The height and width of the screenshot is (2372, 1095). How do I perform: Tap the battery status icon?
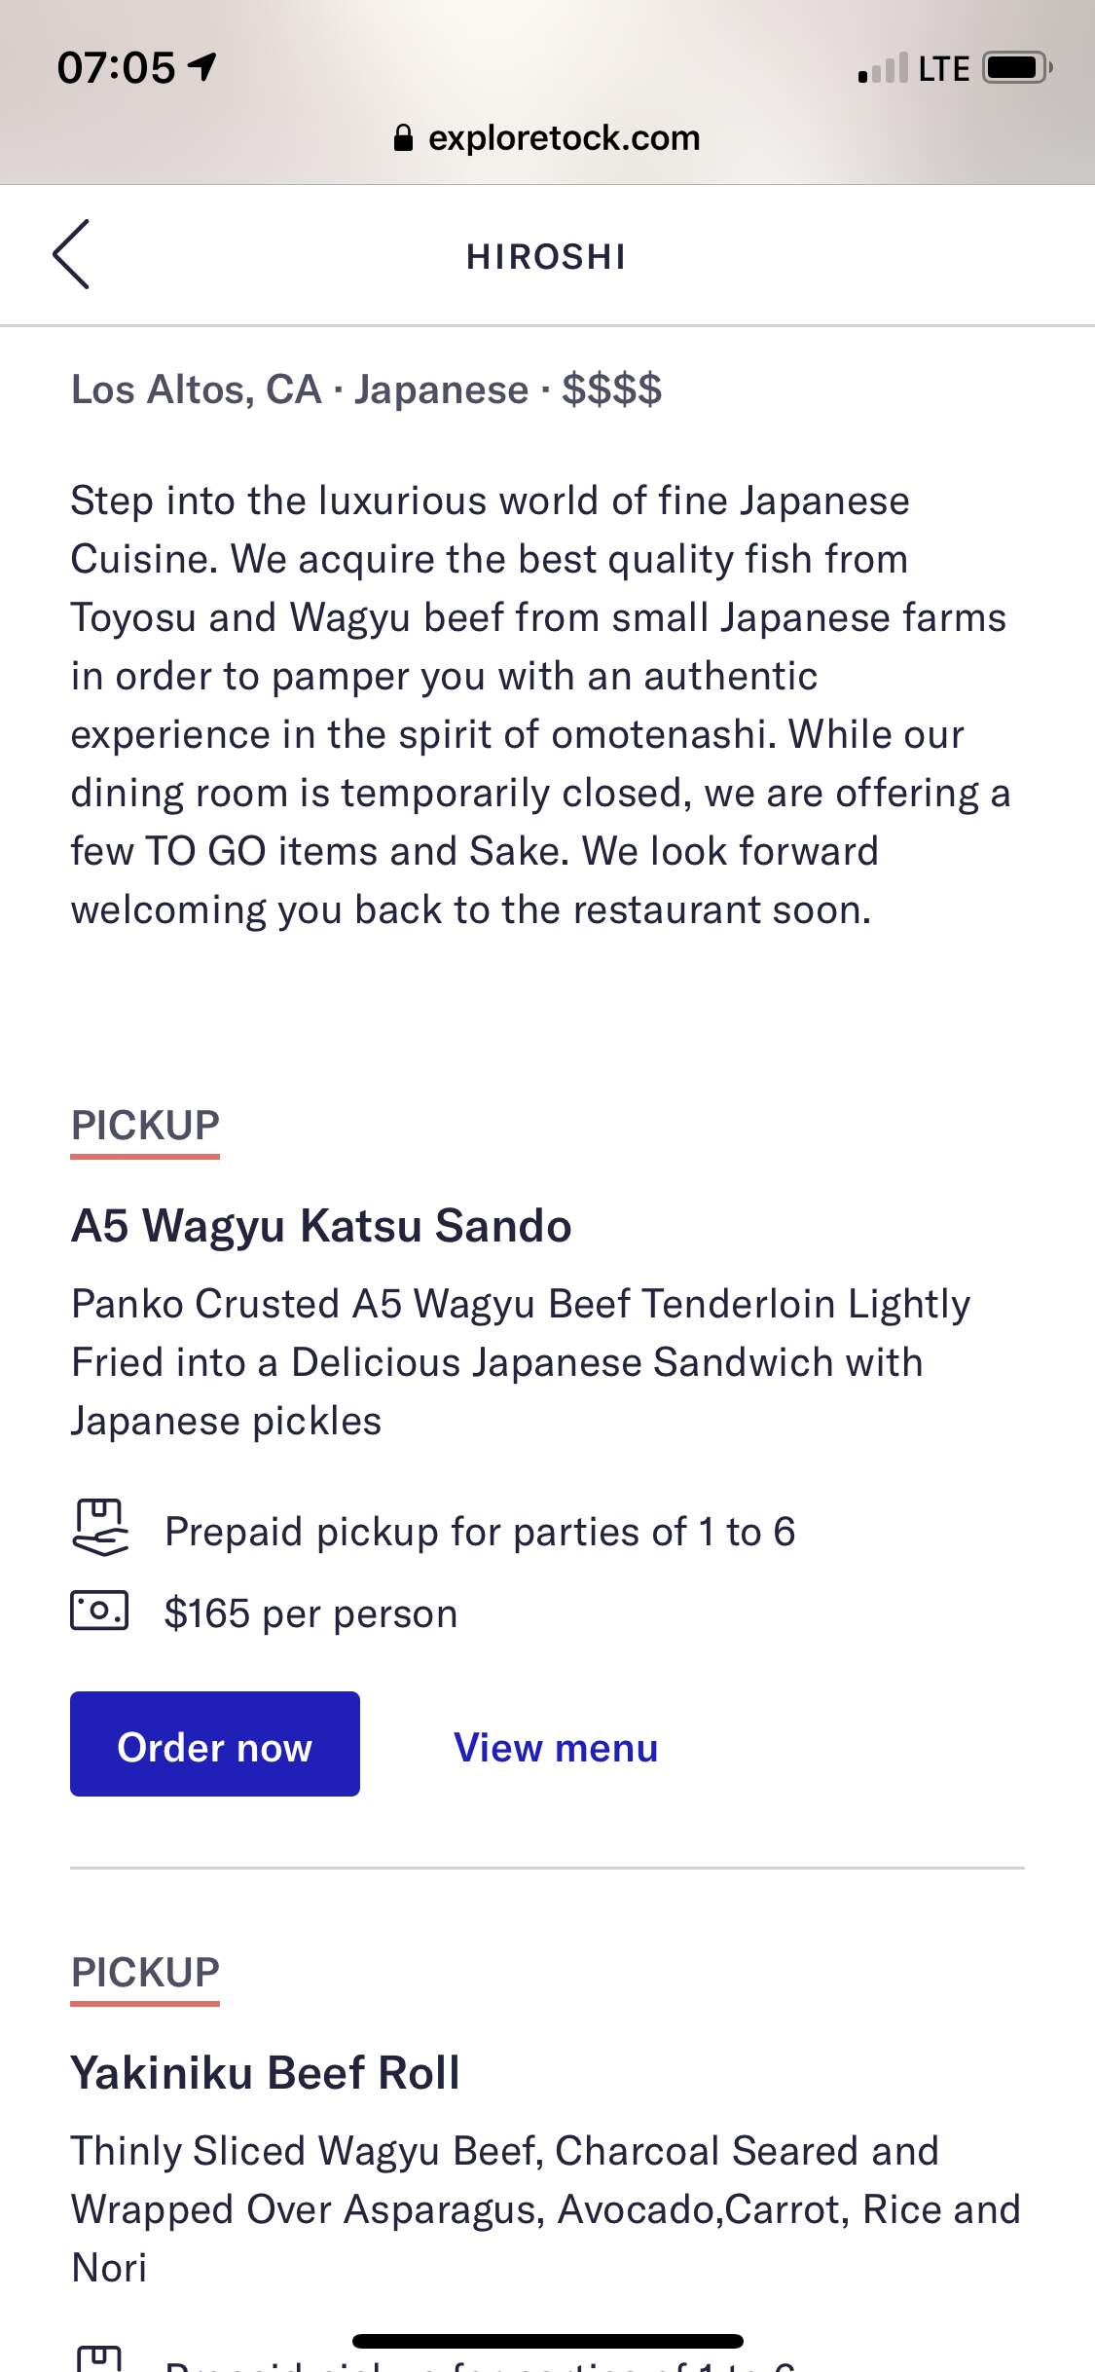1016,68
